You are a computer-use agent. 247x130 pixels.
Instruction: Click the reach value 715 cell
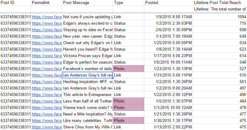tap(220, 23)
